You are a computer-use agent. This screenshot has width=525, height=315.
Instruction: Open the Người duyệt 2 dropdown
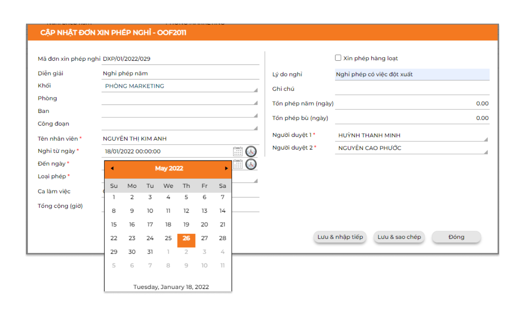pyautogui.click(x=485, y=152)
